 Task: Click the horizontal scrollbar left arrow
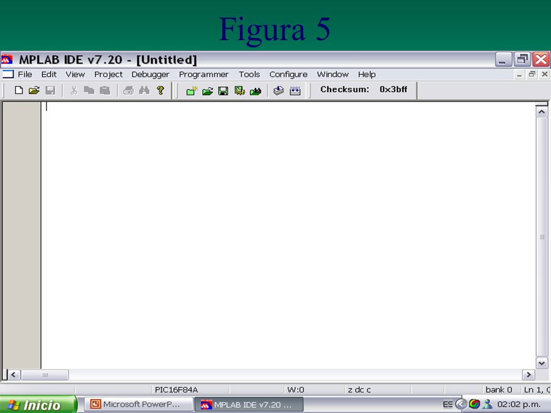(x=14, y=375)
